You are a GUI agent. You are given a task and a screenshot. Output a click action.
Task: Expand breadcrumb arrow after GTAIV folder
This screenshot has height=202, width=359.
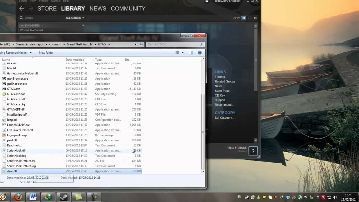click(x=109, y=44)
